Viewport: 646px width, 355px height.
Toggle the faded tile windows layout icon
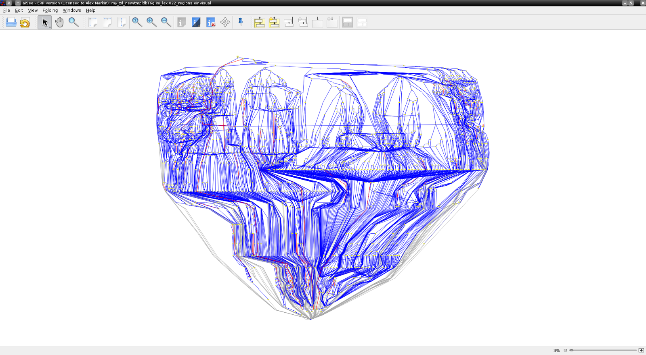click(x=362, y=23)
